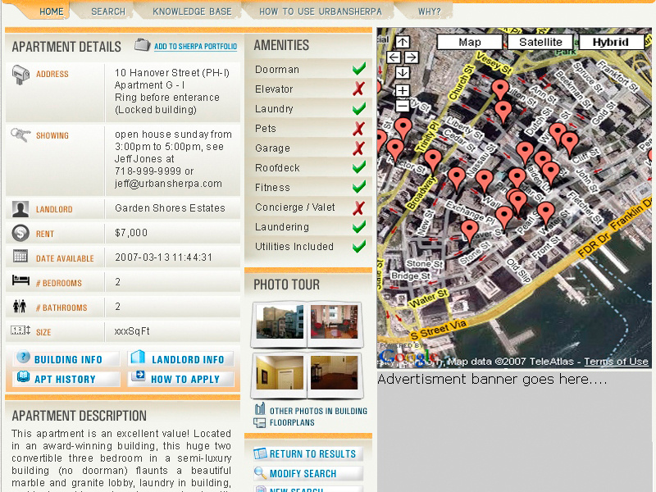Click Fitness green checkmark
Viewport: 656px width, 492px height.
pyautogui.click(x=359, y=187)
